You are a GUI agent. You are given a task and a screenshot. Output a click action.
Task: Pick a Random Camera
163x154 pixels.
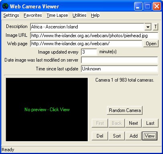[x=125, y=110]
